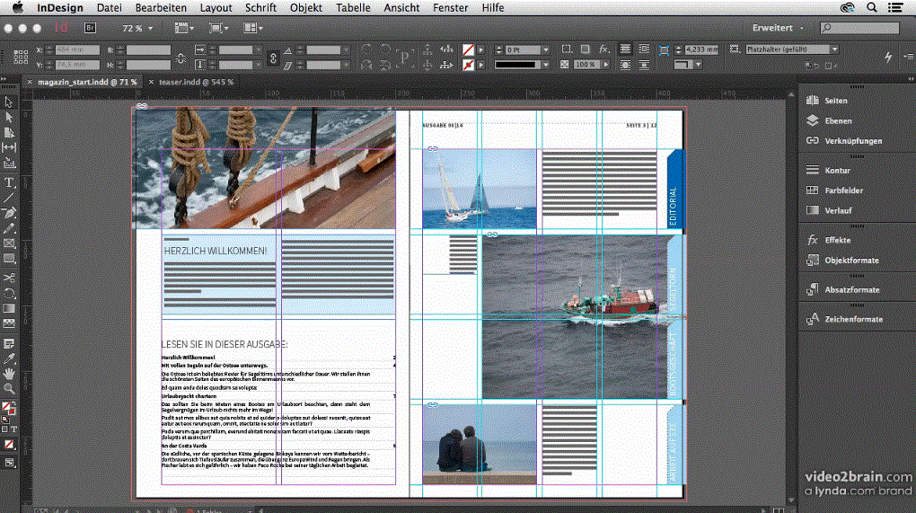This screenshot has height=513, width=916.
Task: Switch to the teaser.indd document tab
Action: 196,82
